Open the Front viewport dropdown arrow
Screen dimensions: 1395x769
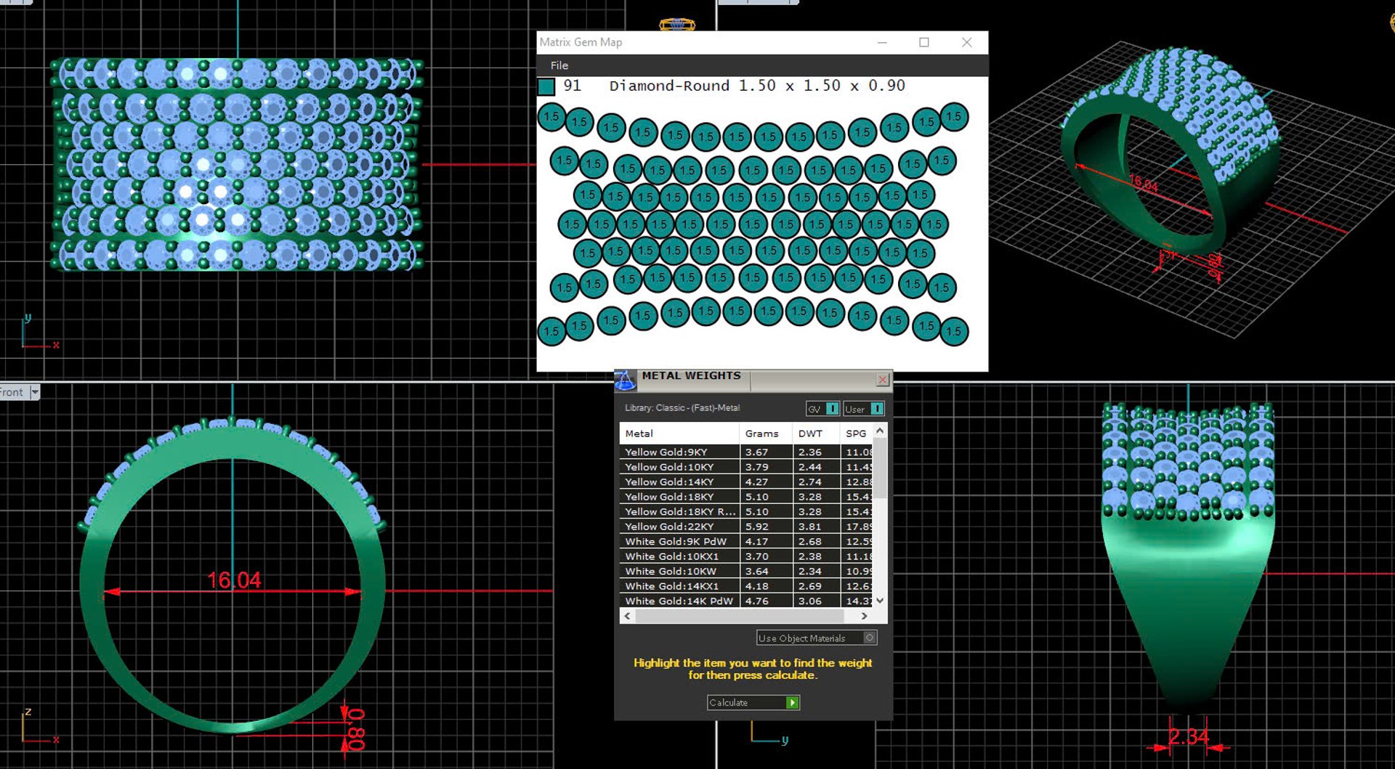35,392
